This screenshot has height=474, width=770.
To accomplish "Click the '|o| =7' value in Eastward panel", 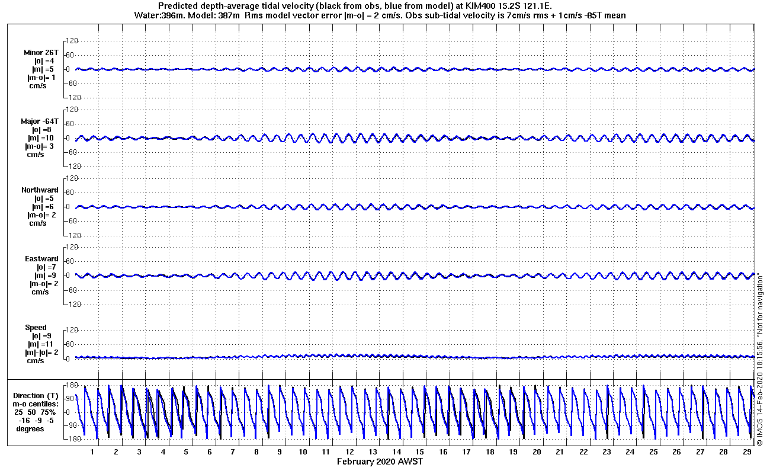I will pos(45,267).
